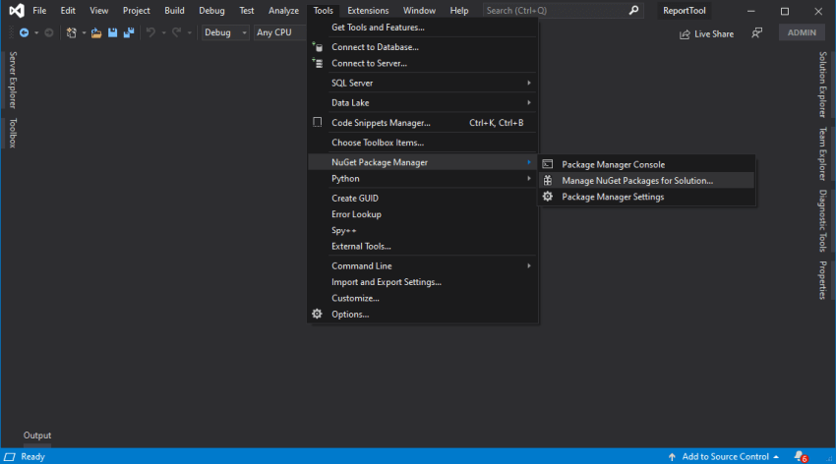836x464 pixels.
Task: Click Live Share button label
Action: pyautogui.click(x=714, y=34)
